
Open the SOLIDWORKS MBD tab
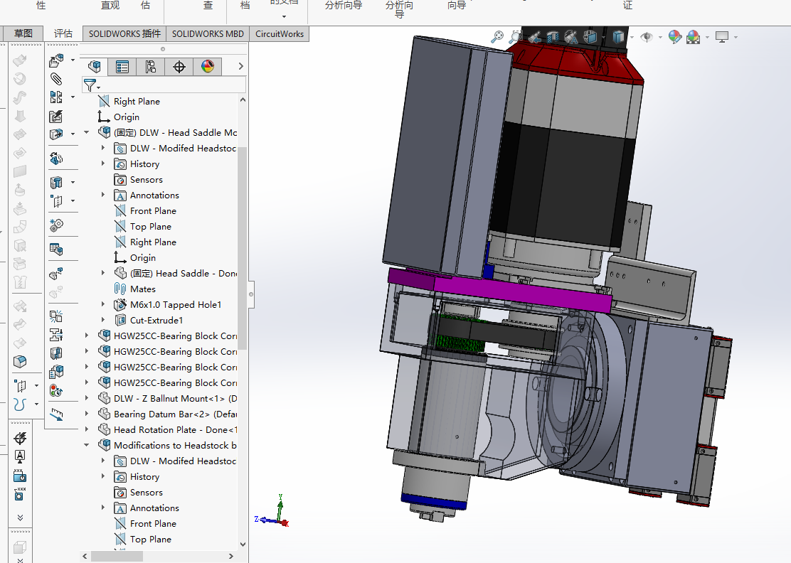208,34
